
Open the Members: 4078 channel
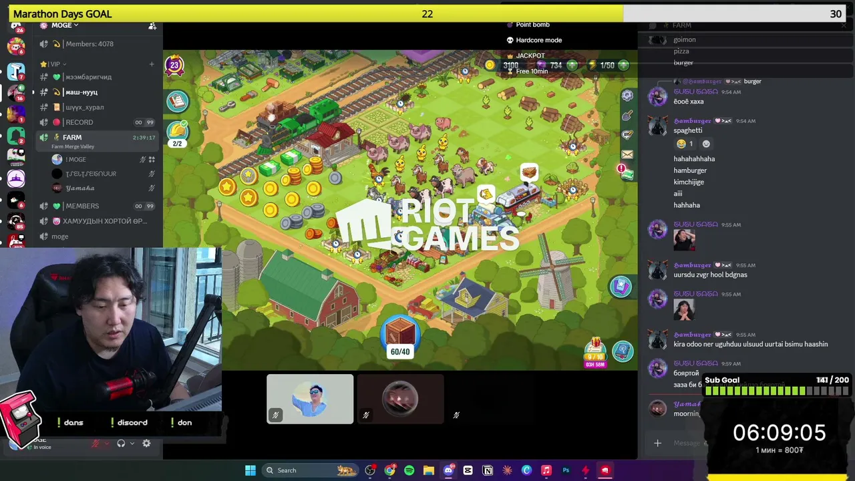coord(97,44)
